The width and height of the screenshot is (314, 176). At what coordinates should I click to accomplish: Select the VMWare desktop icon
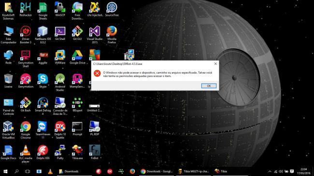point(60,57)
